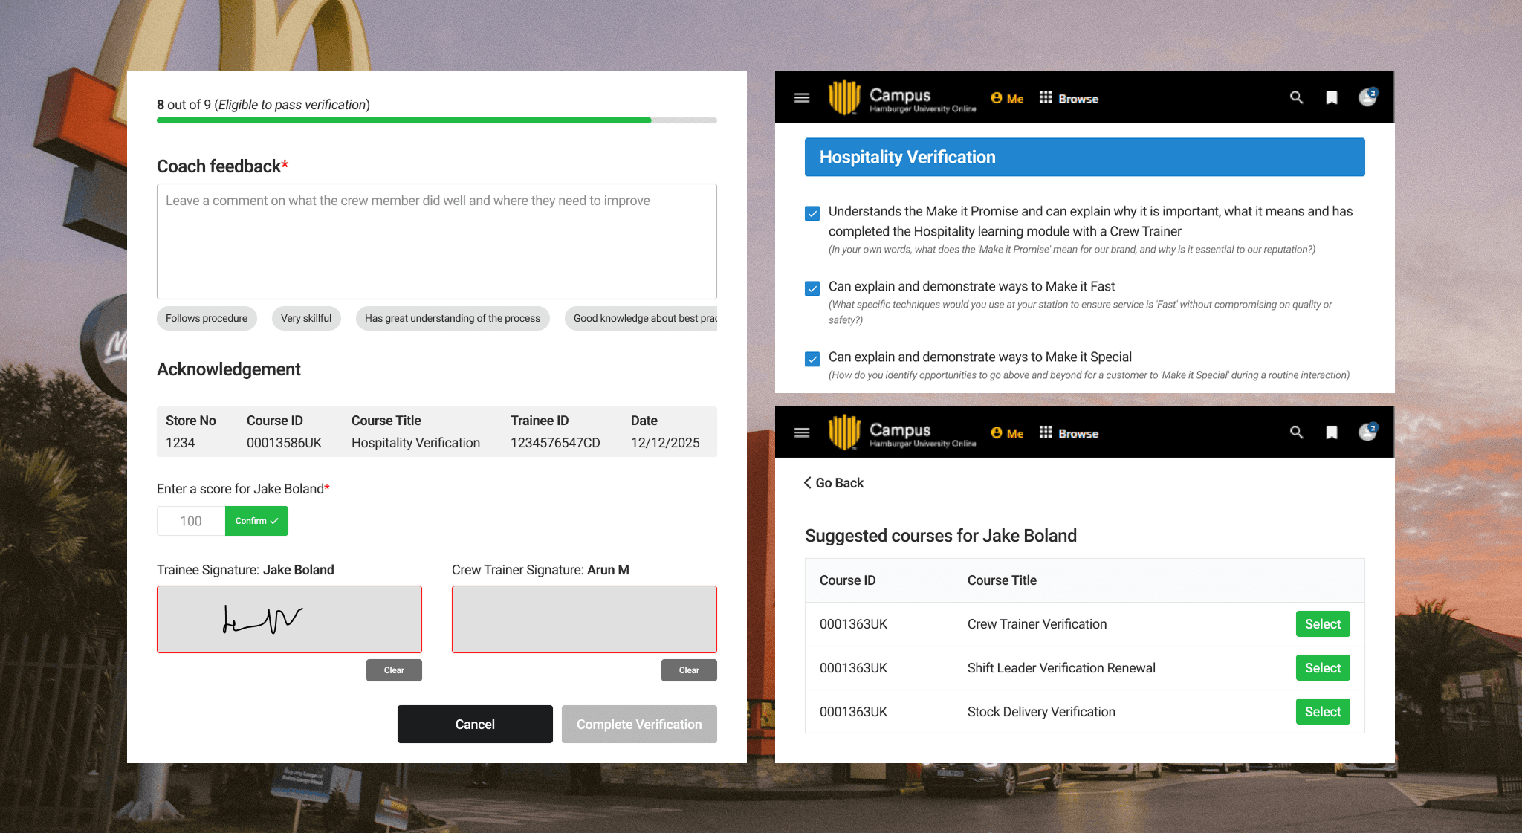Clear the Crew Trainer signature box

[x=688, y=670]
